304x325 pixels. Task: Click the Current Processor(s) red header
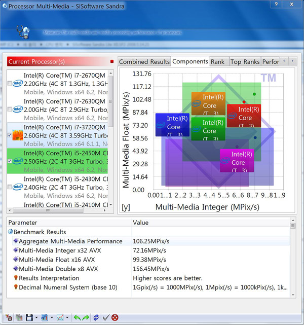(60, 61)
